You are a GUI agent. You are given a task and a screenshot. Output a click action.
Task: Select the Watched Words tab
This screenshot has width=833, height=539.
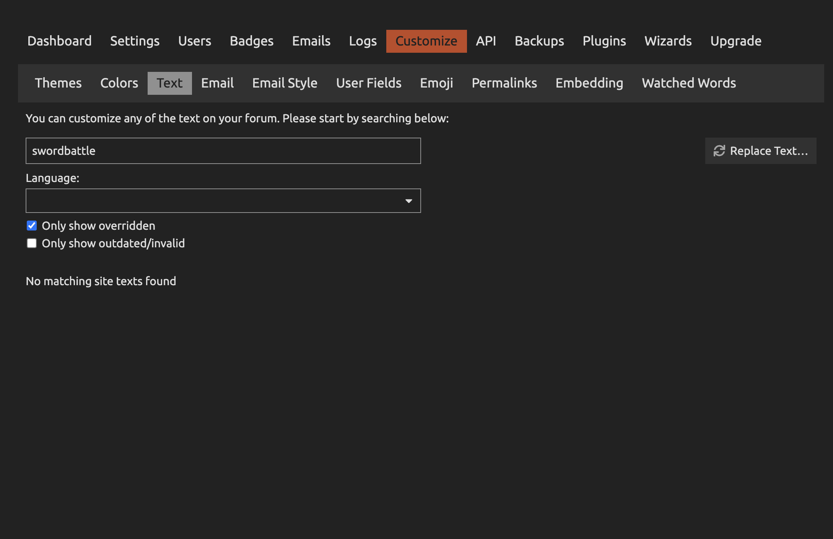click(x=689, y=83)
